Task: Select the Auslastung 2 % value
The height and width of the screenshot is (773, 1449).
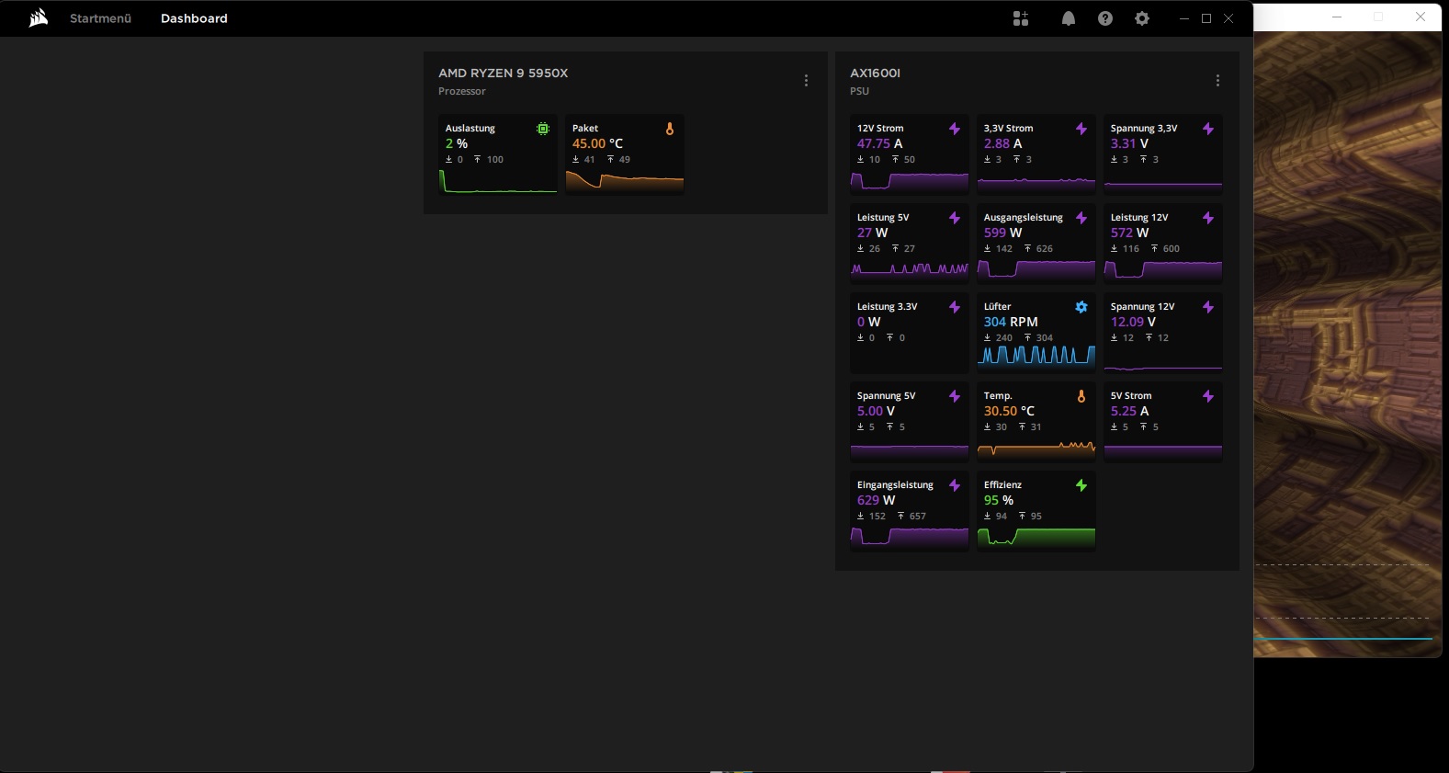Action: (457, 143)
